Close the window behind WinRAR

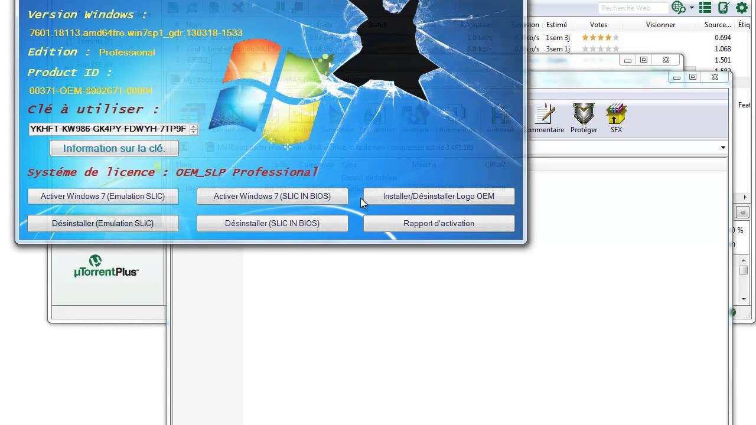coord(666,60)
